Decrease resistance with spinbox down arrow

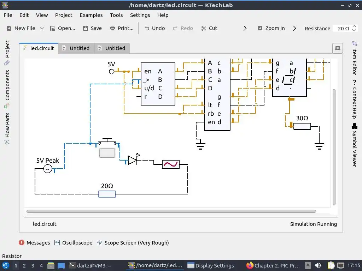coord(354,30)
